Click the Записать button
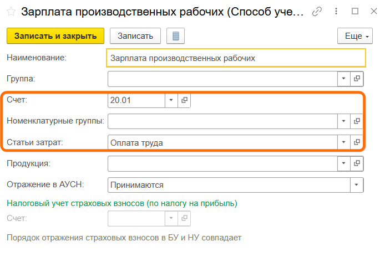 pos(135,36)
